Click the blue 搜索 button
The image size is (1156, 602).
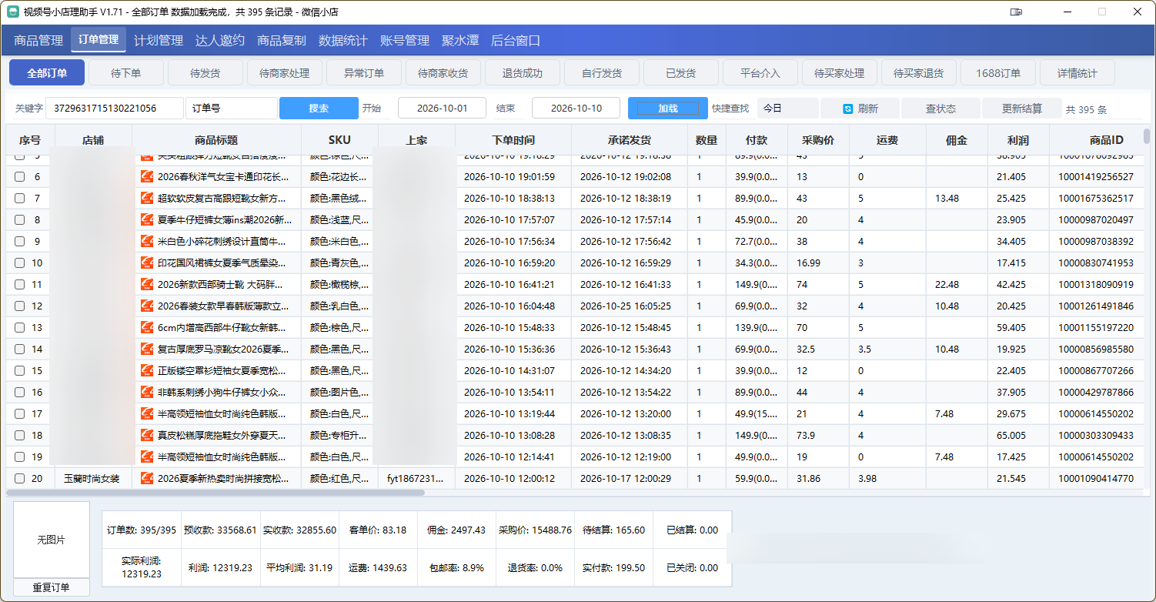tap(319, 108)
